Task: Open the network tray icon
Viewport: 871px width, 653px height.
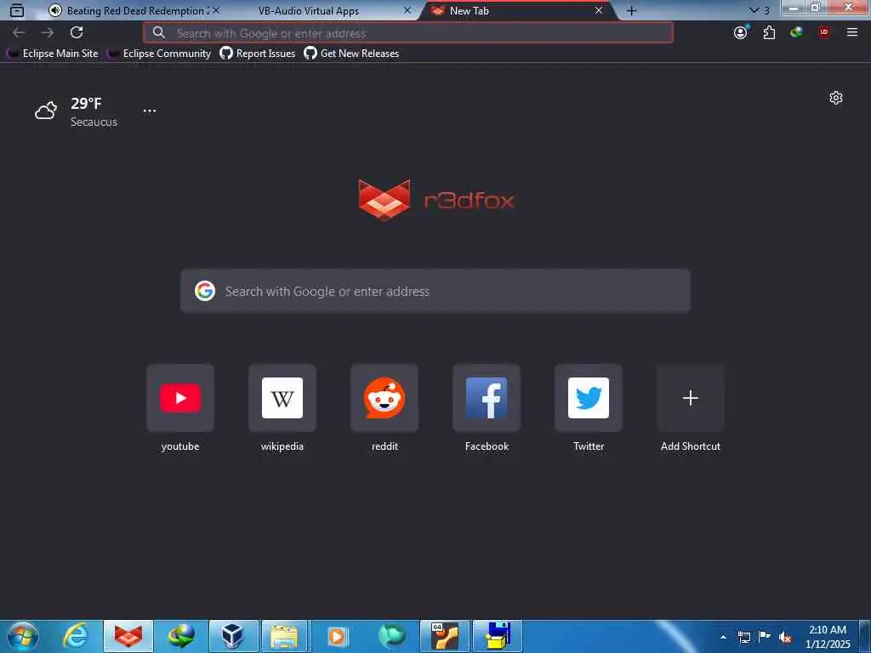Action: pyautogui.click(x=743, y=637)
